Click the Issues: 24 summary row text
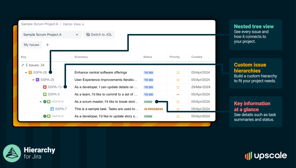 (35, 65)
